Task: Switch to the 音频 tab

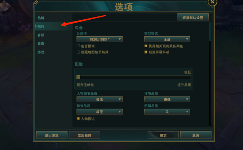Action: point(41,35)
